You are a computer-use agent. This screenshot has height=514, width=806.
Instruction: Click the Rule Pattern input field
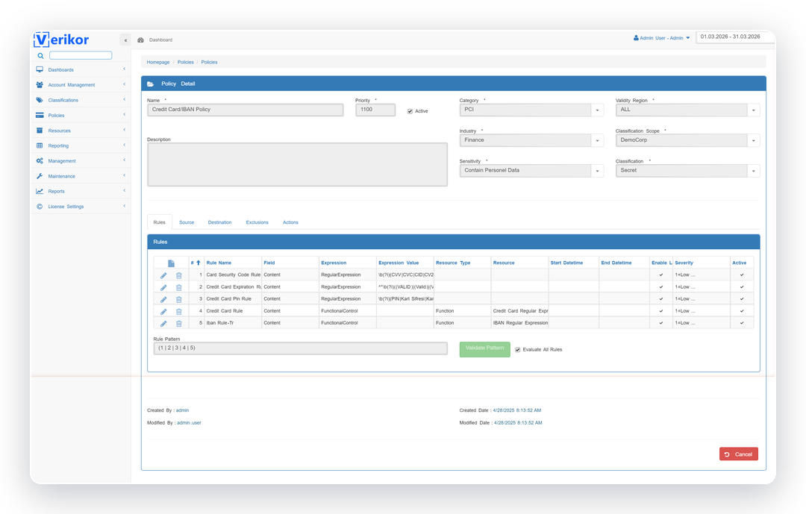click(300, 348)
